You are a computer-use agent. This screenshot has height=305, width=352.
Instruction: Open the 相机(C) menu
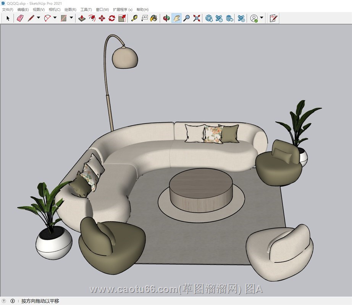coord(54,10)
